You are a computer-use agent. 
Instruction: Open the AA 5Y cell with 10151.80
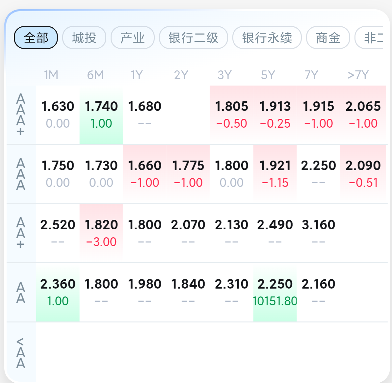(275, 293)
